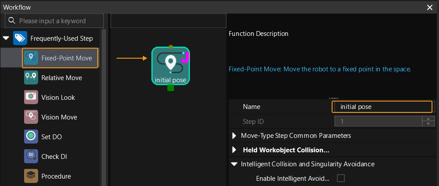Click the Vision Look camera icon

[31, 97]
